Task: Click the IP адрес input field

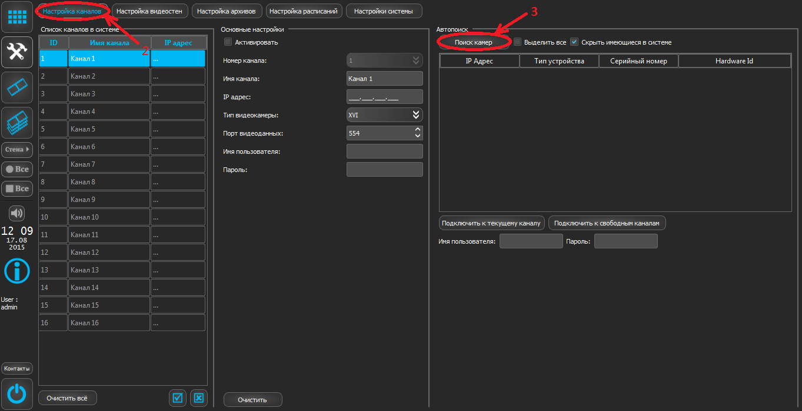Action: 384,97
